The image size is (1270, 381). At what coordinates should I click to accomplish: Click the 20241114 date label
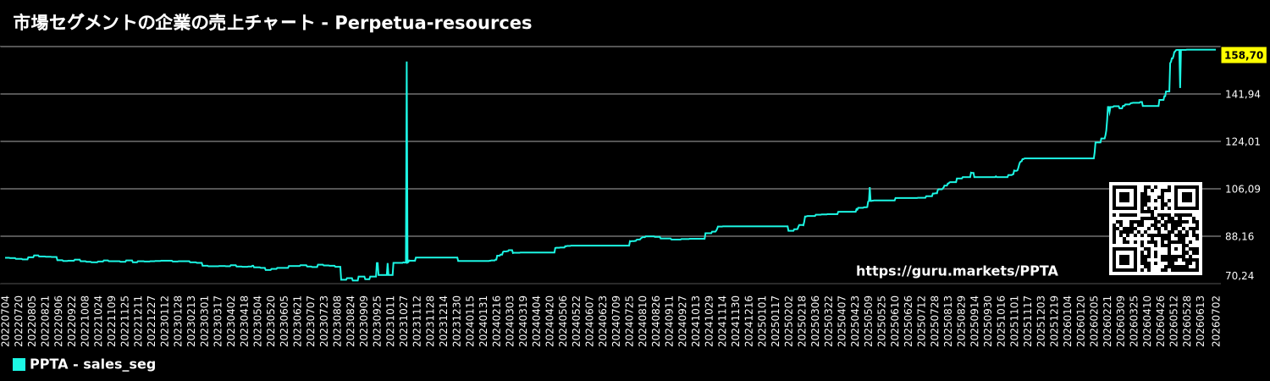tap(722, 321)
